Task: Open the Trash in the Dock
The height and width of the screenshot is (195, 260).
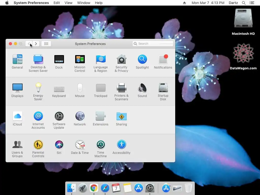Action: click(x=188, y=188)
